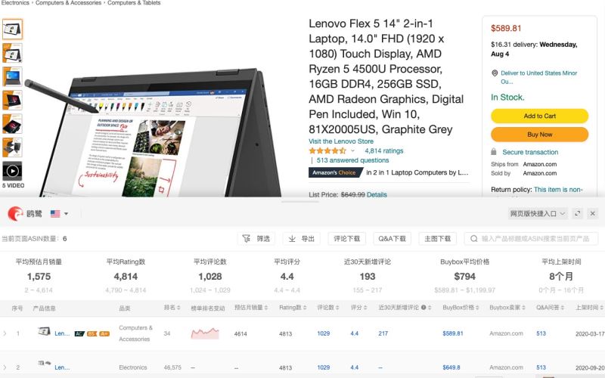Click the 鸥鹭 red bird logo
Viewport: 605px width, 378px height.
click(x=15, y=213)
